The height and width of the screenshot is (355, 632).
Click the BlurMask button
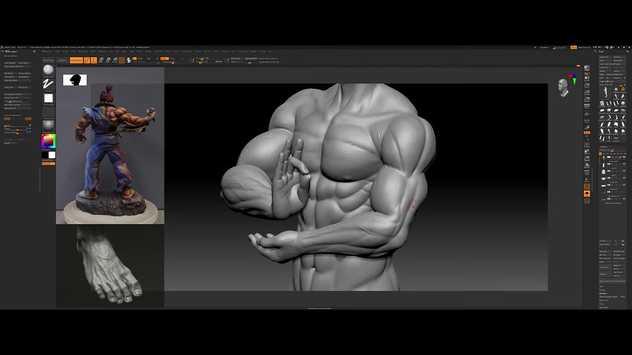click(x=9, y=73)
